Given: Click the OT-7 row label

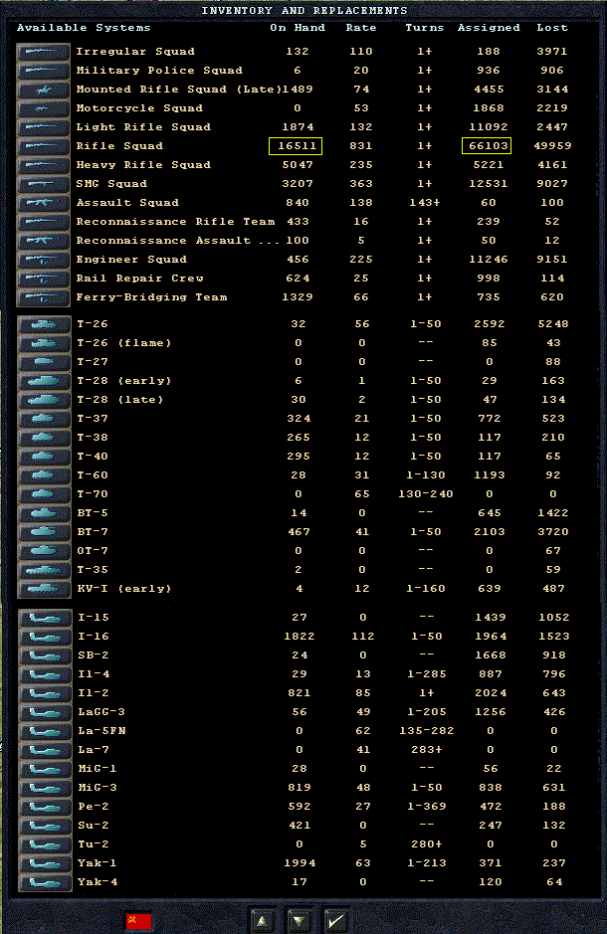Looking at the screenshot, I should point(93,551).
